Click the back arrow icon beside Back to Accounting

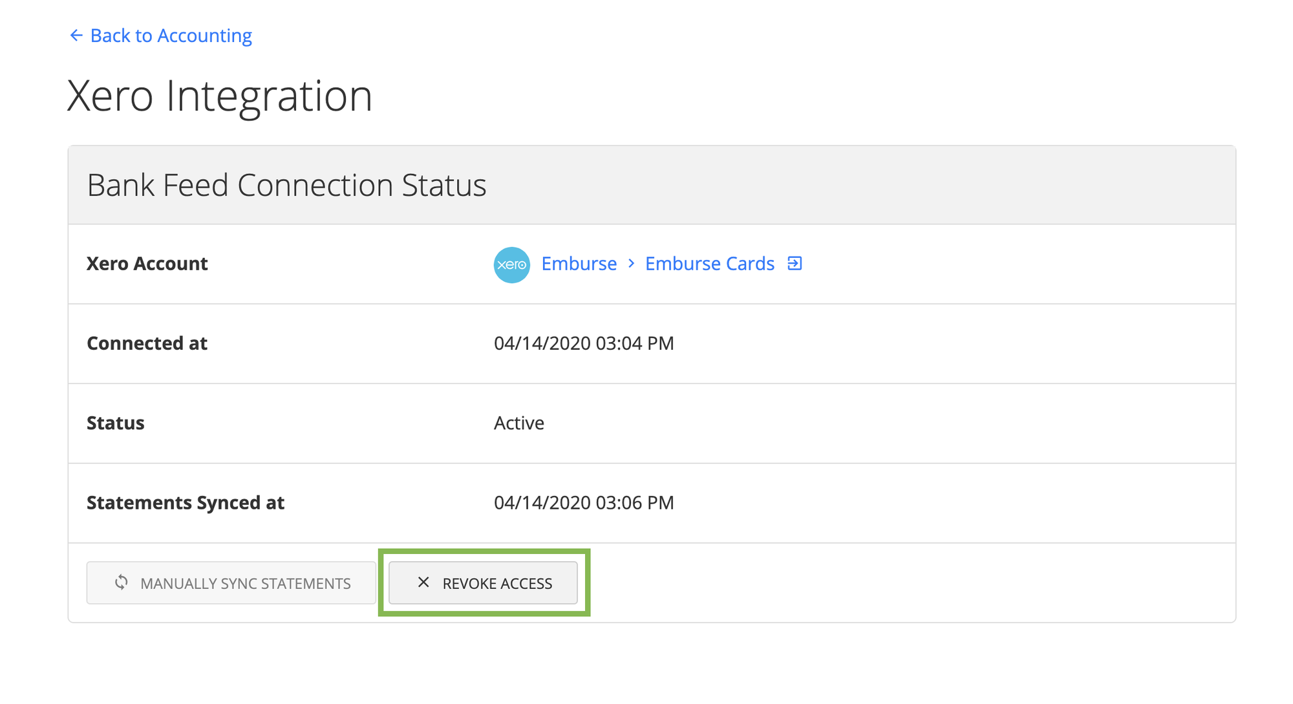76,35
